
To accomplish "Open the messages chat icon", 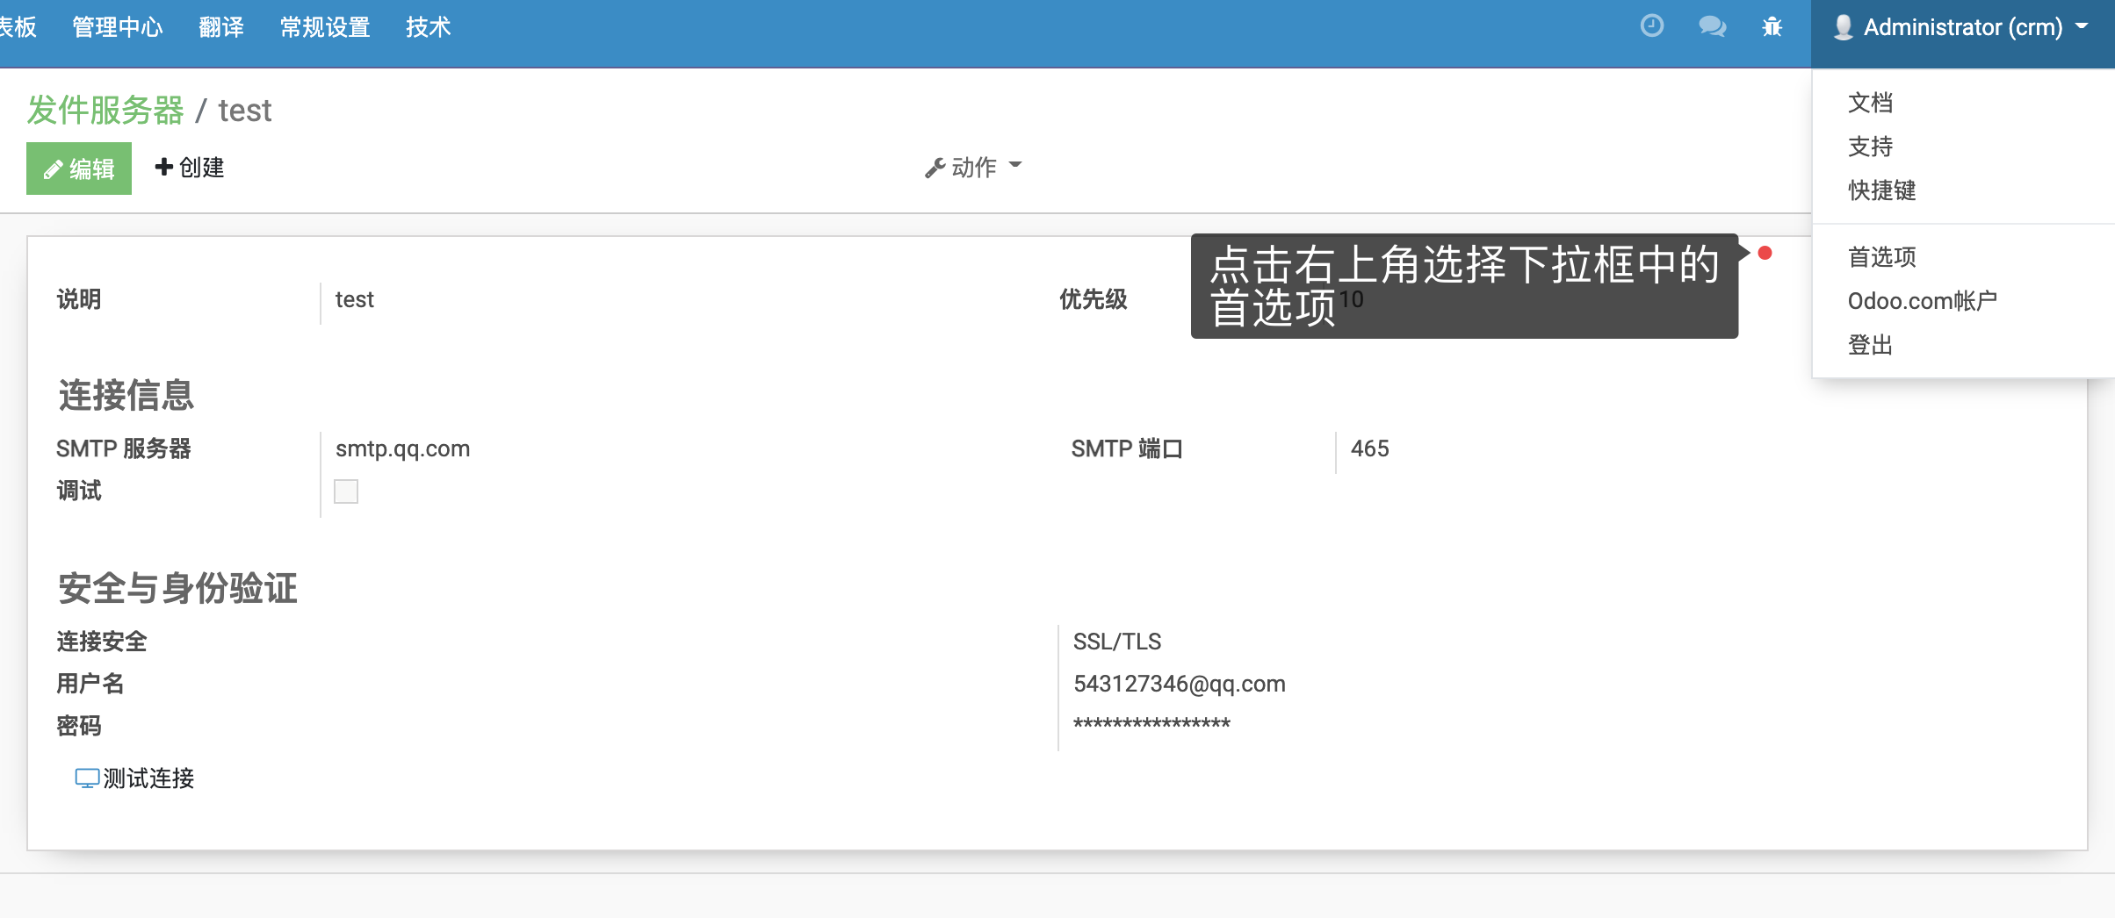I will [1712, 26].
